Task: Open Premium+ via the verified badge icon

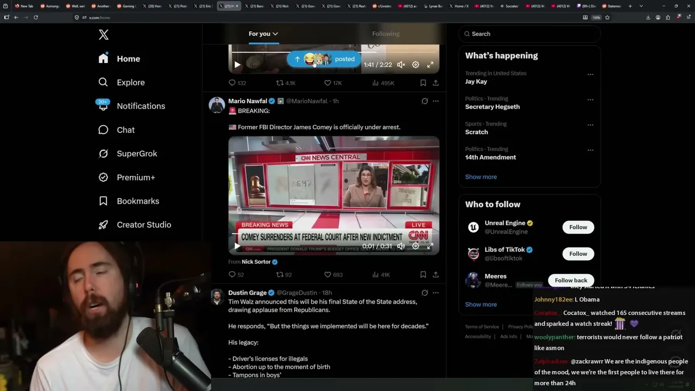Action: pyautogui.click(x=103, y=177)
